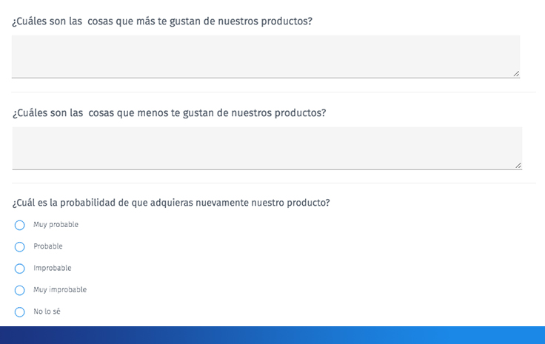Click the divider line below the first text area
The width and height of the screenshot is (545, 344).
tap(273, 92)
